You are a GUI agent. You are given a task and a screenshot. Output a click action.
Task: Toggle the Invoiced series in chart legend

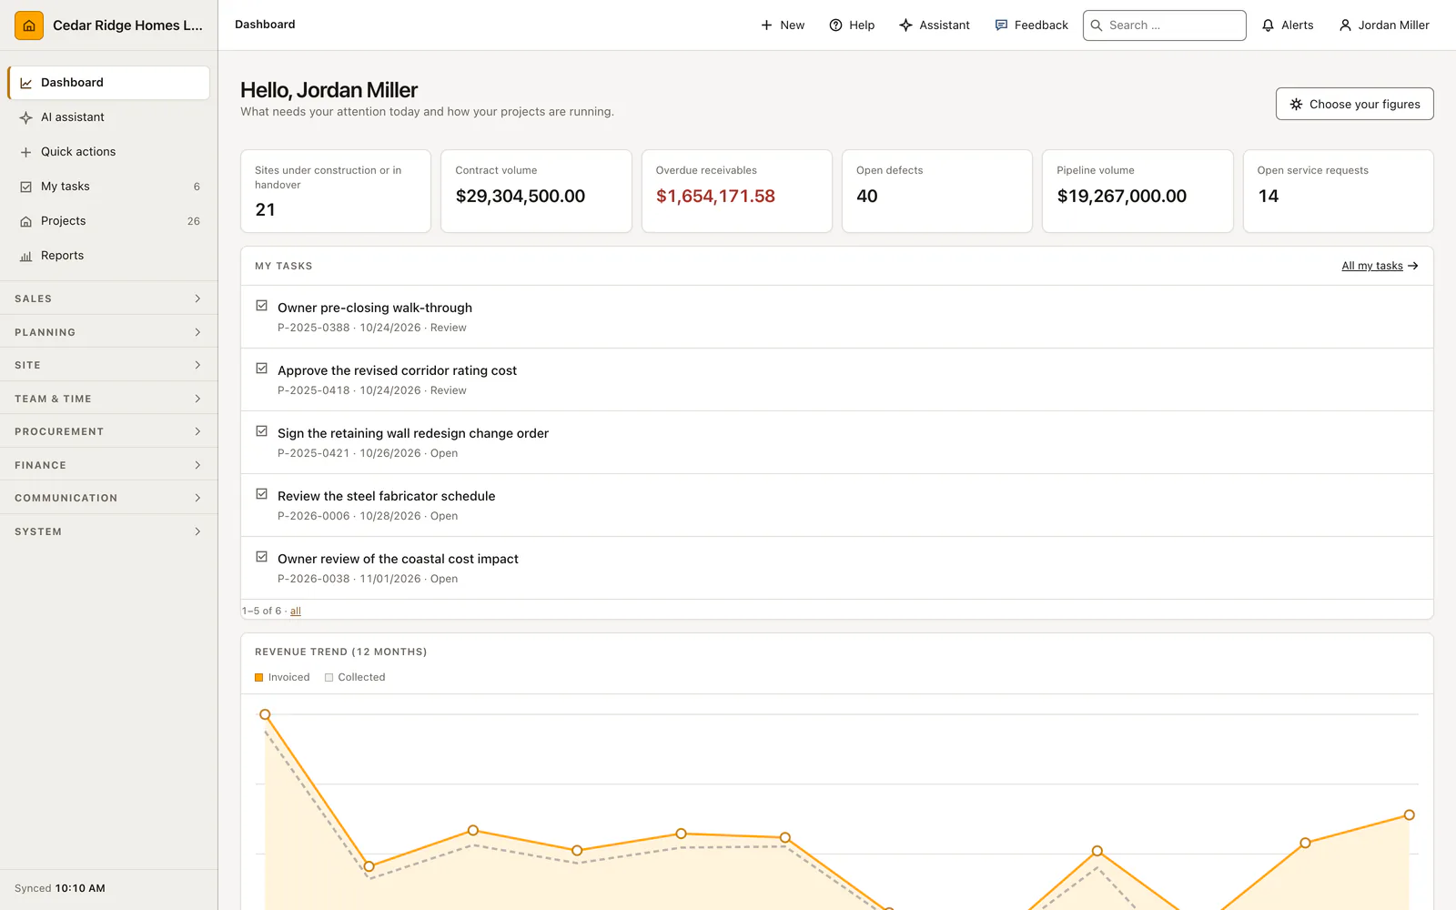coord(282,677)
